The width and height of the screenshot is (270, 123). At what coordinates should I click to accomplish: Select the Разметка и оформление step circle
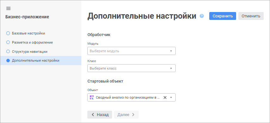(8, 42)
